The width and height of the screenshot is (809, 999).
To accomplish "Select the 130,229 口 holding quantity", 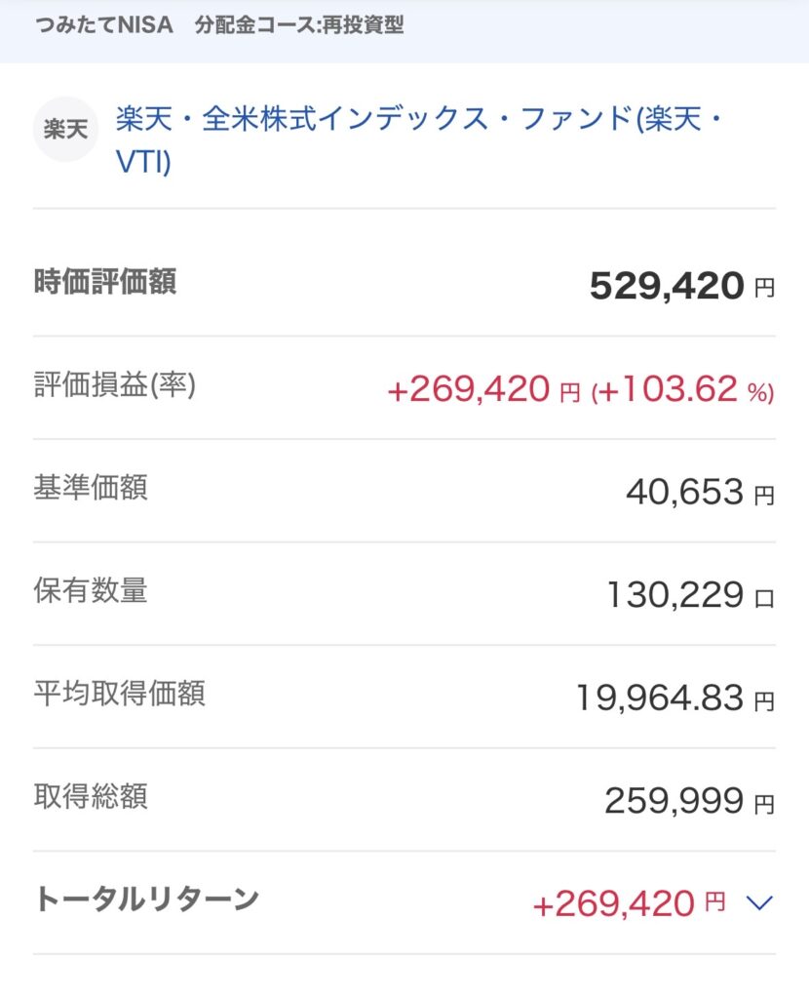I will [688, 595].
